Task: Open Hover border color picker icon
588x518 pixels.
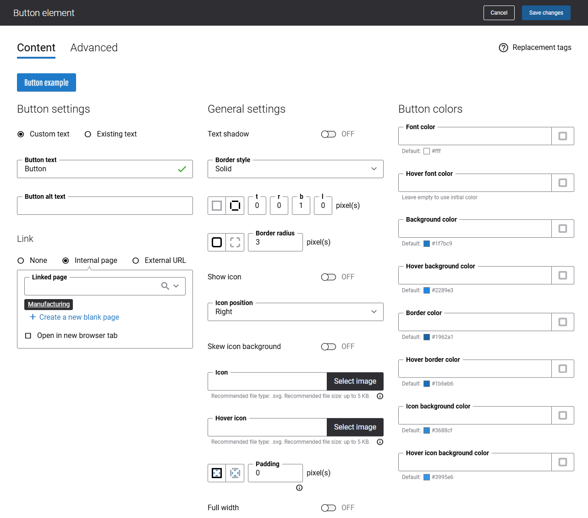Action: click(x=563, y=369)
